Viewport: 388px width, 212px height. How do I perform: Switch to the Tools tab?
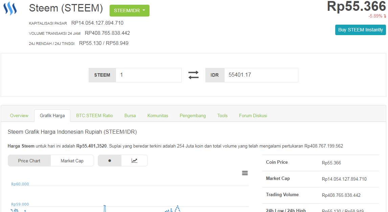point(222,115)
